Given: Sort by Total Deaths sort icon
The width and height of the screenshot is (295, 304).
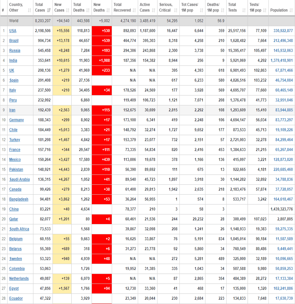Looking at the screenshot, I should (88, 10).
